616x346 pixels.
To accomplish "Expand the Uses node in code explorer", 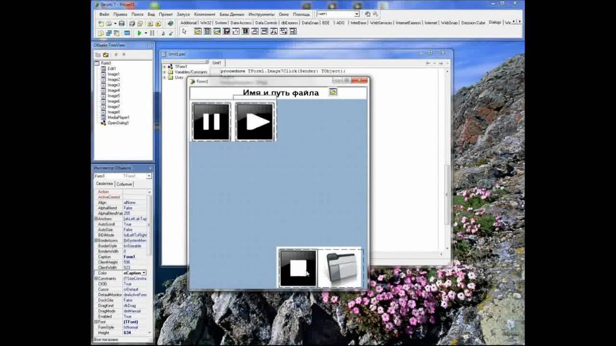I will click(x=164, y=77).
